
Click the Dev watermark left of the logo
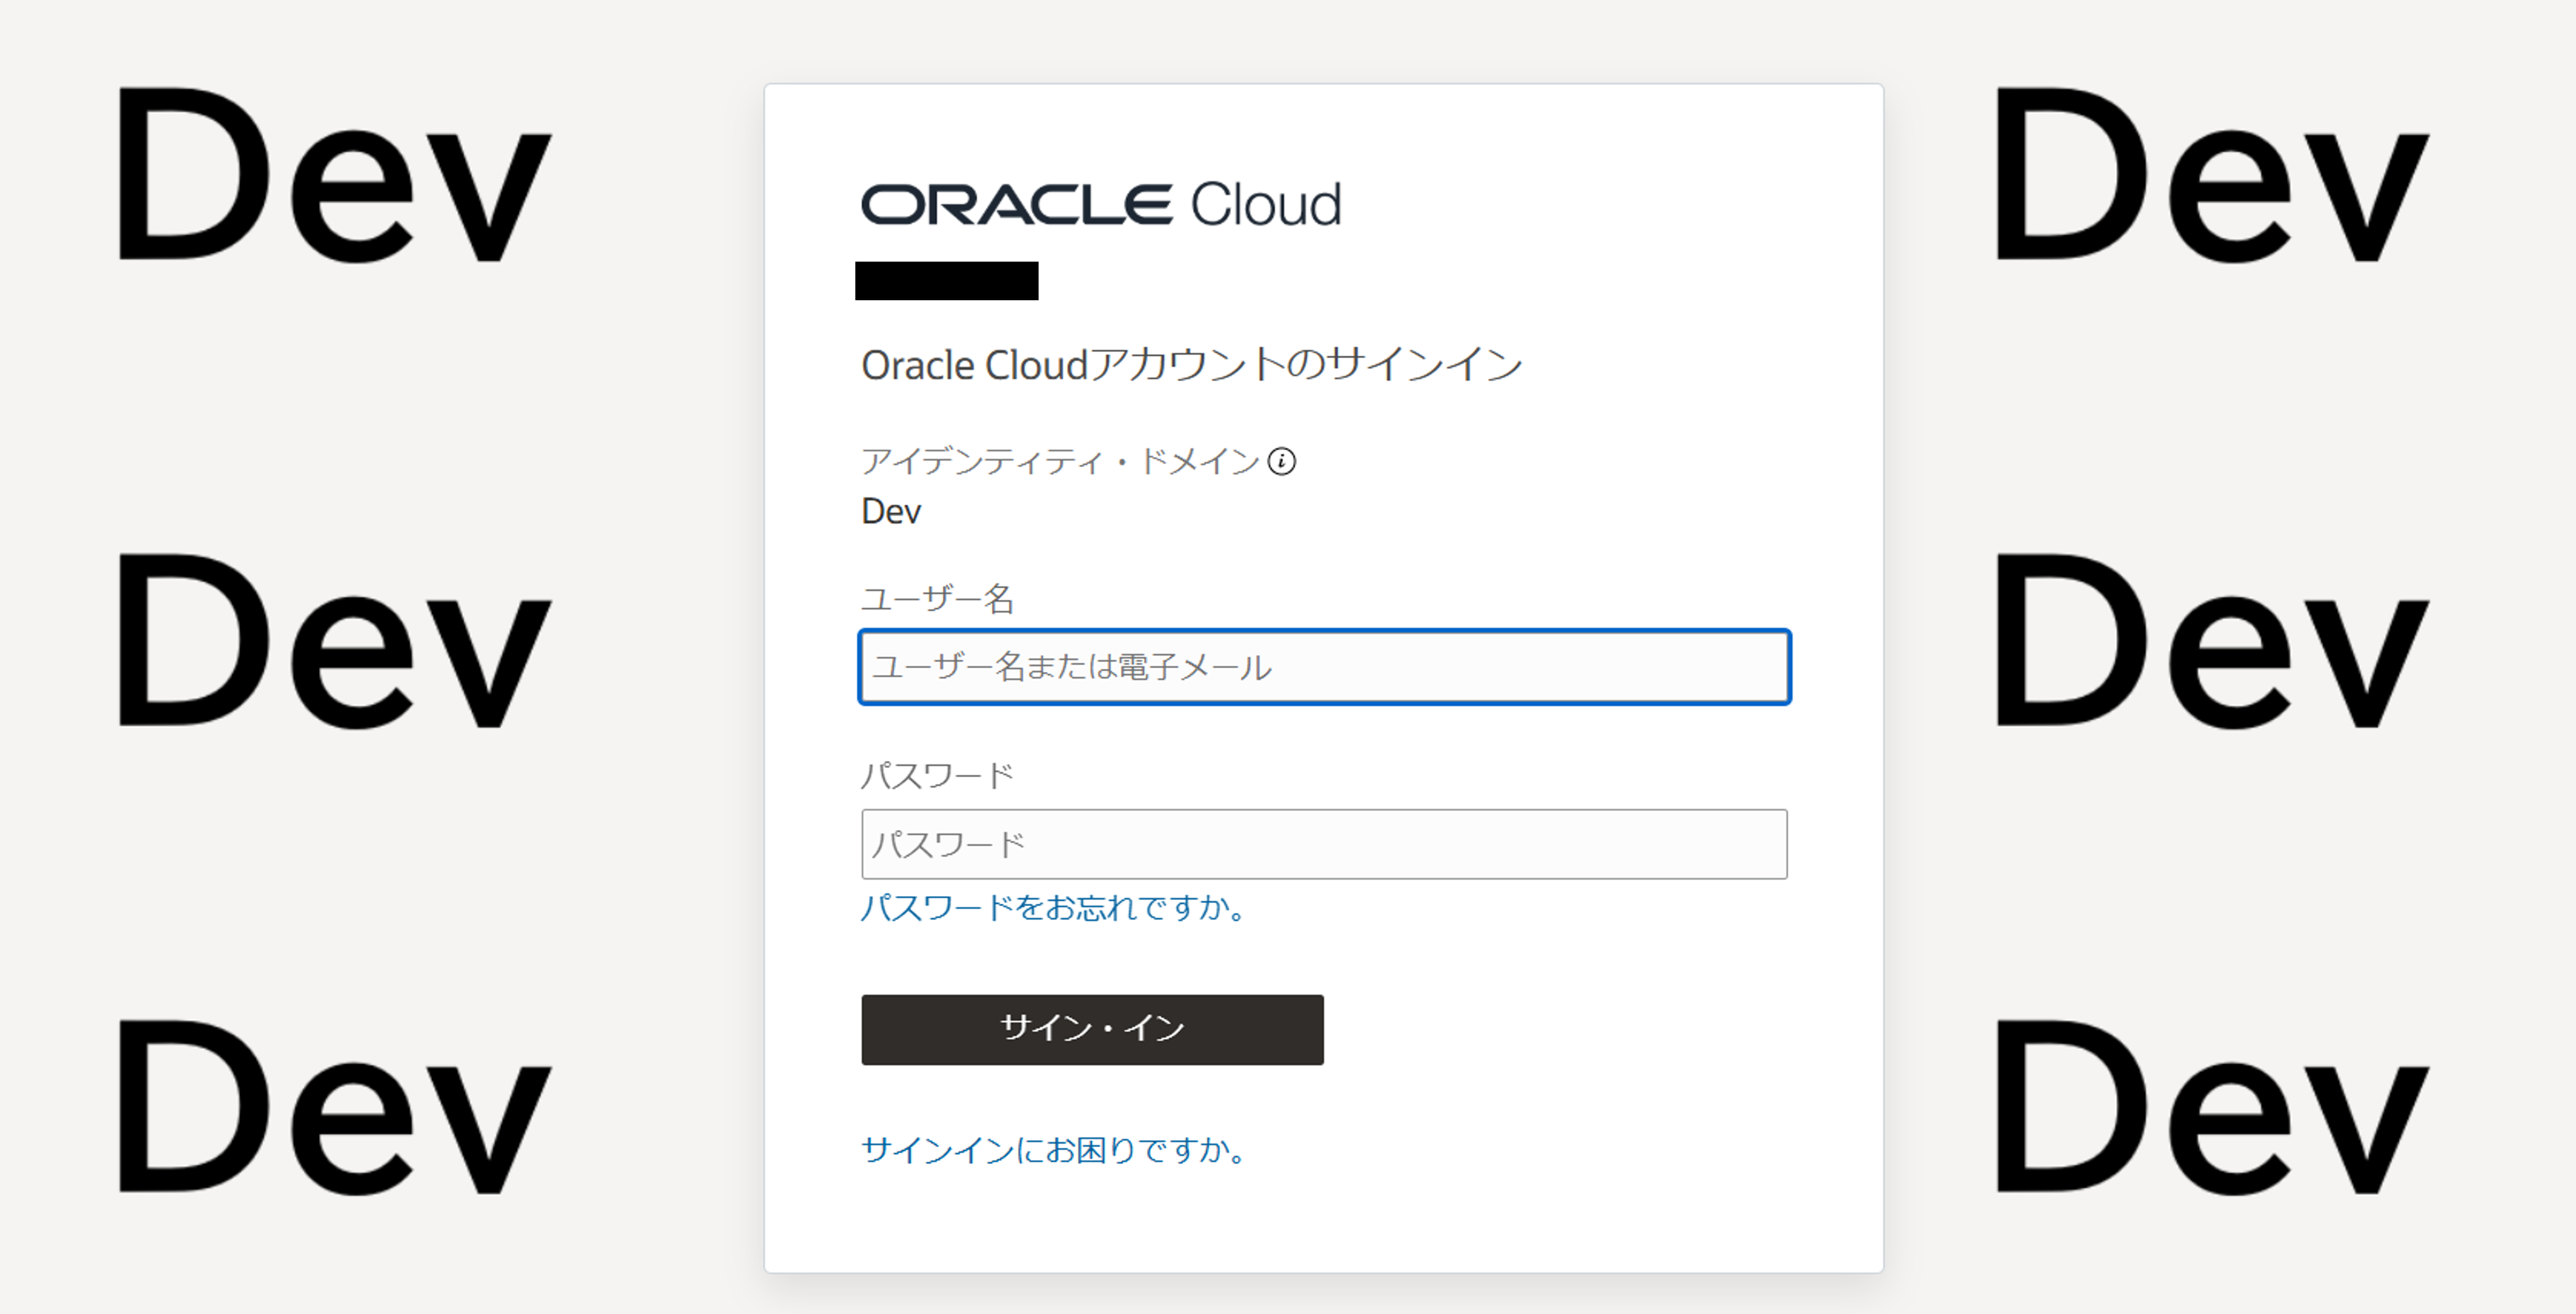[334, 175]
